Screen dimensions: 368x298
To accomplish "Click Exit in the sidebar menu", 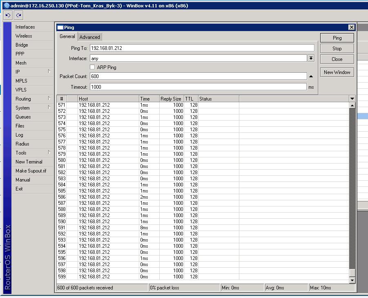I will coord(33,189).
